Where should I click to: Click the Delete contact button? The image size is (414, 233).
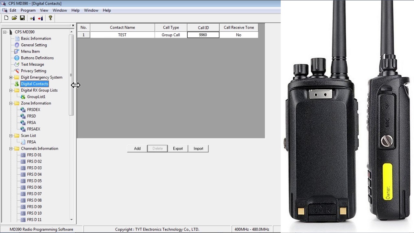(x=158, y=149)
